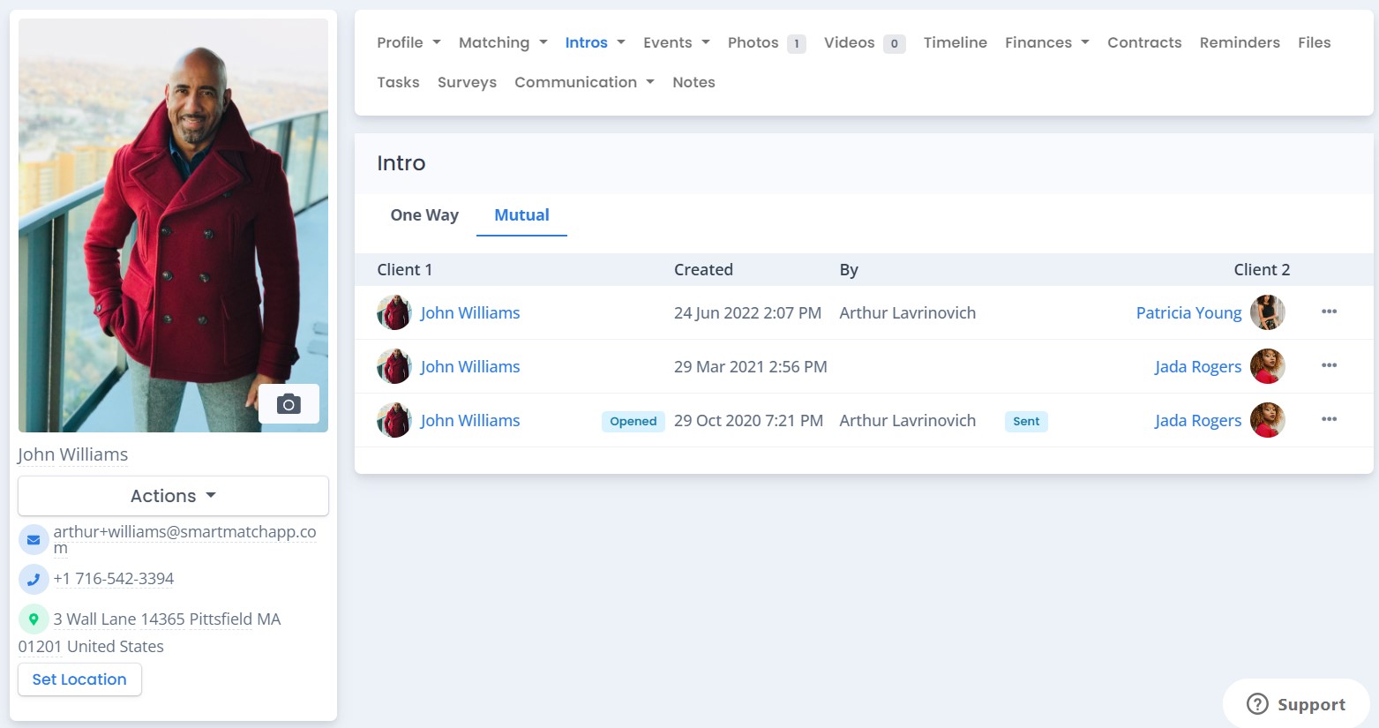Click the Set Location button

coord(79,679)
